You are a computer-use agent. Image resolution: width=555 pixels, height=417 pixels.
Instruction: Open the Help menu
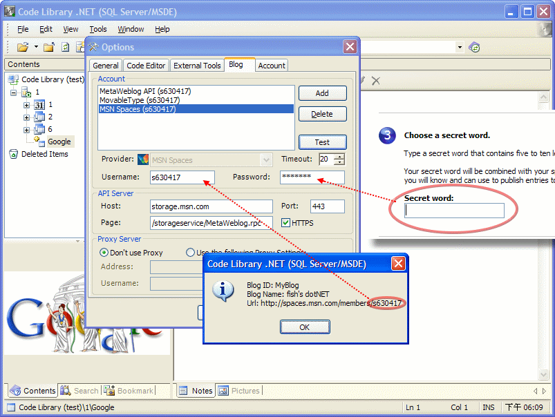coord(162,29)
